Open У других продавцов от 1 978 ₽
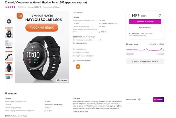Screen dimensions: 176x118 click(145, 61)
